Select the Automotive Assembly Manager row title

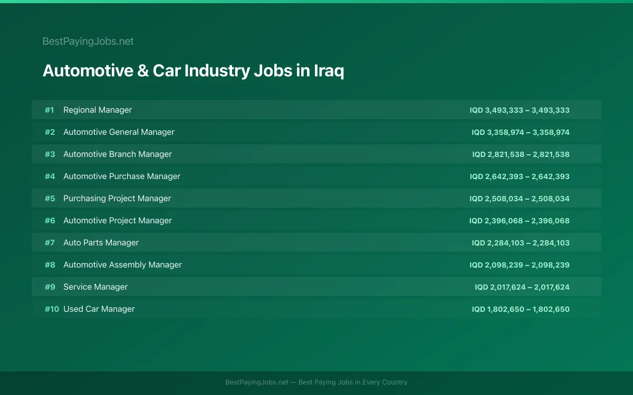(x=122, y=265)
